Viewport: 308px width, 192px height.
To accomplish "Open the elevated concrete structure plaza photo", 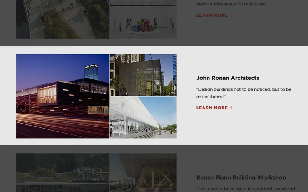I will click(143, 172).
